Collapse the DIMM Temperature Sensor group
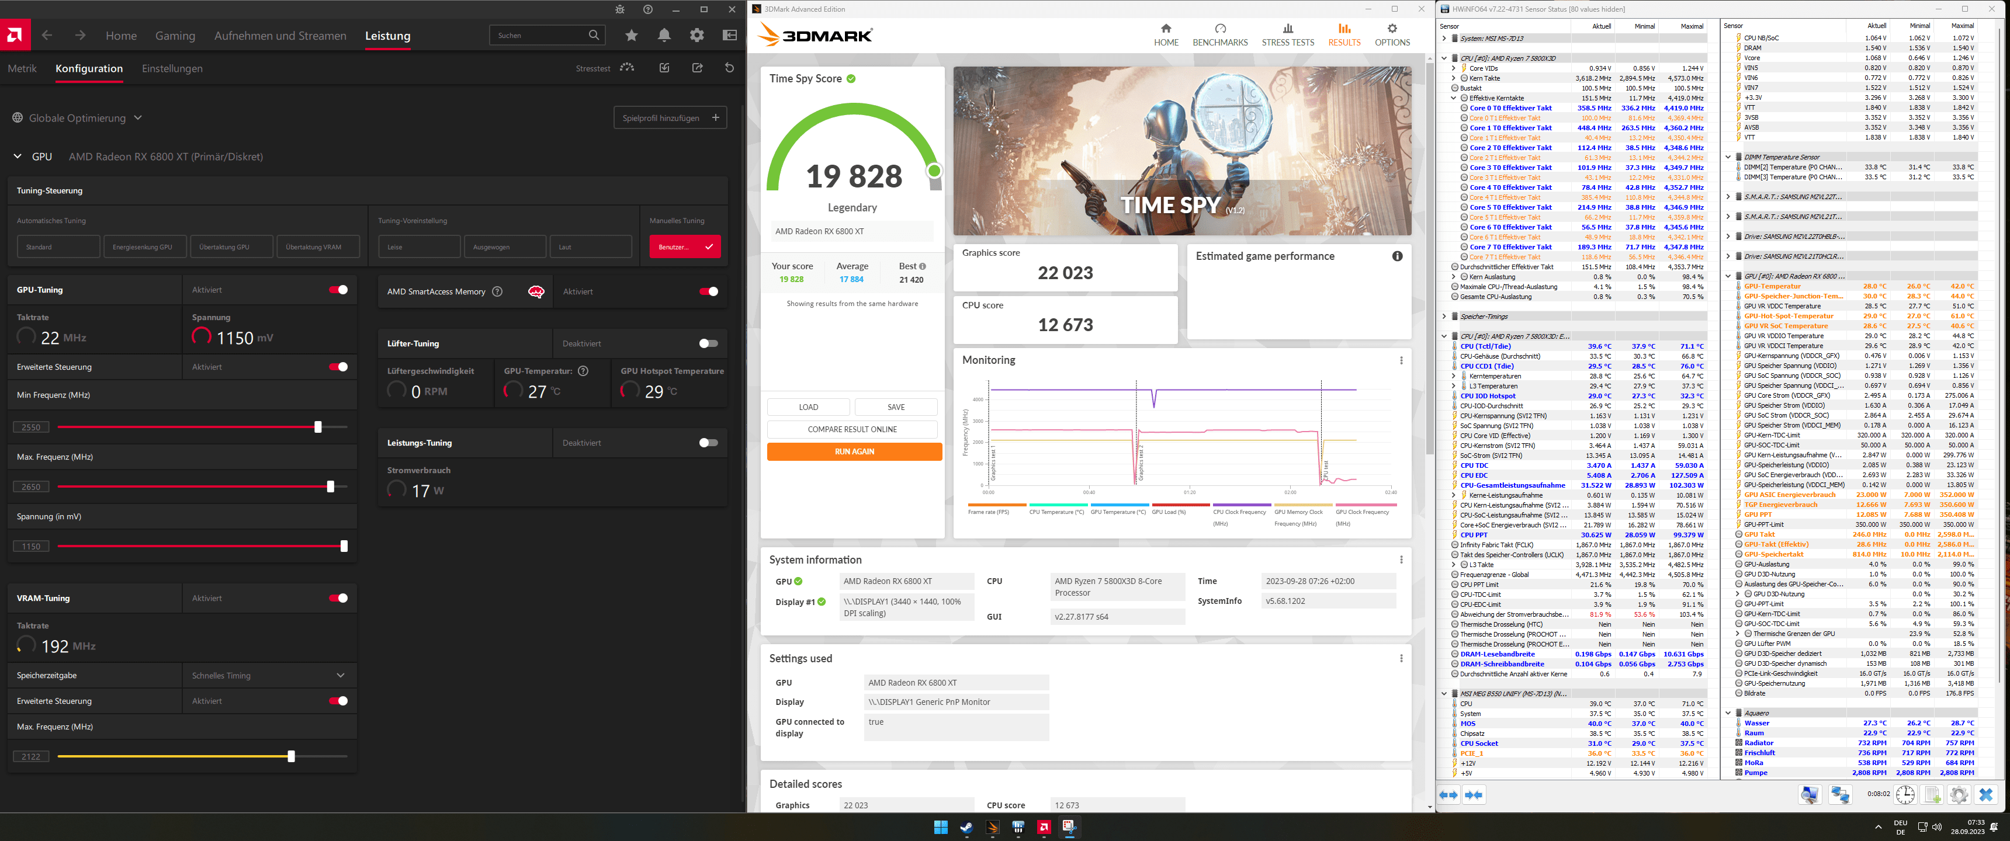 (1728, 157)
